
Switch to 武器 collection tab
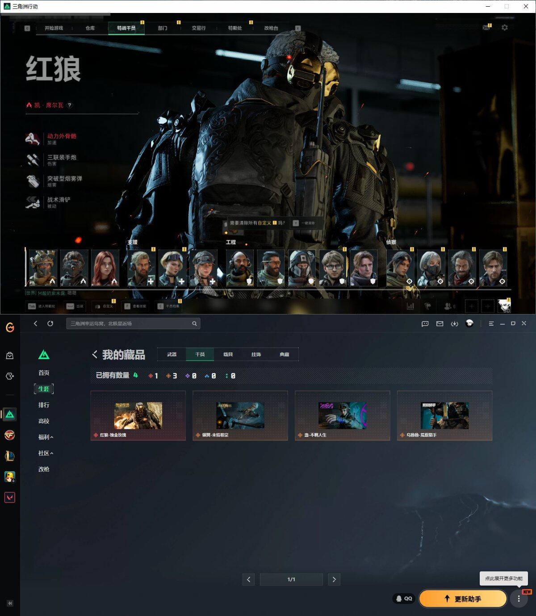click(172, 355)
